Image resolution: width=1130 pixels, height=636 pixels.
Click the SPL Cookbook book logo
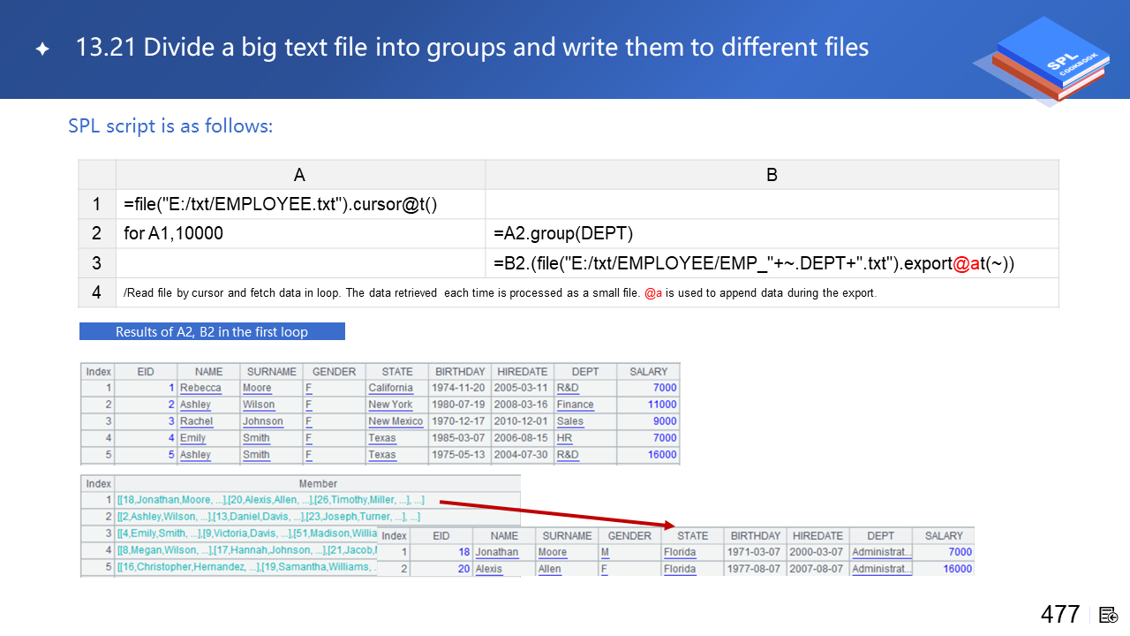point(1042,62)
